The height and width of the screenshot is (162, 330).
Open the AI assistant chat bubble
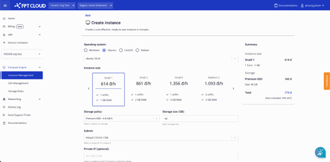point(320,152)
